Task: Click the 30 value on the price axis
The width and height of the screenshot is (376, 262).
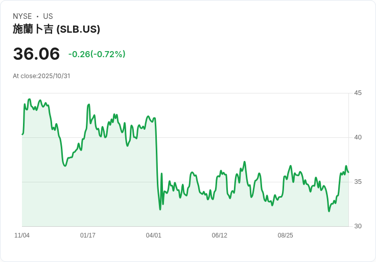Action: 358,226
